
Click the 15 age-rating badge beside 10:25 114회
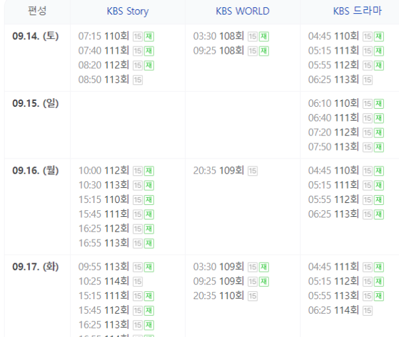pos(138,281)
